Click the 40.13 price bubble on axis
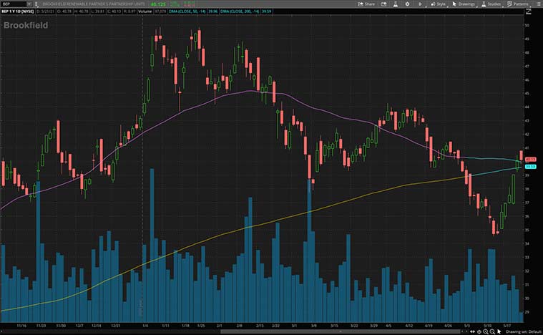The width and height of the screenshot is (543, 335). 531,159
